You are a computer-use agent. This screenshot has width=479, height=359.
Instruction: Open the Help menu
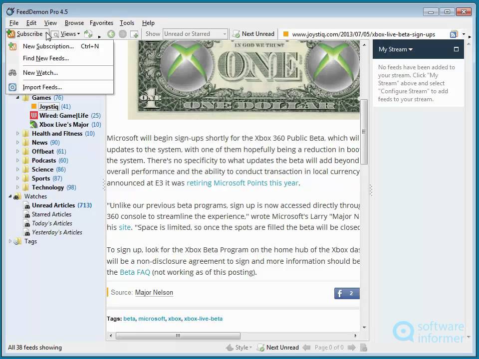[x=148, y=23]
